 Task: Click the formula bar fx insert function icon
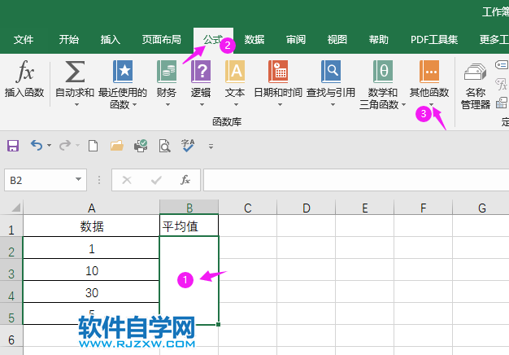click(185, 180)
